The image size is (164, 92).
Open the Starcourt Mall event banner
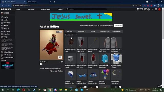pos(7,65)
